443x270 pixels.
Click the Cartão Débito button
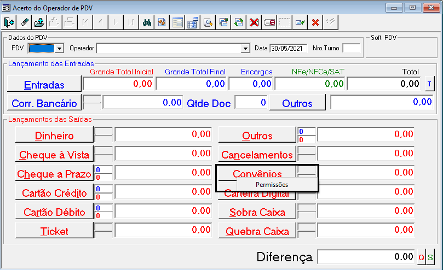point(54,212)
